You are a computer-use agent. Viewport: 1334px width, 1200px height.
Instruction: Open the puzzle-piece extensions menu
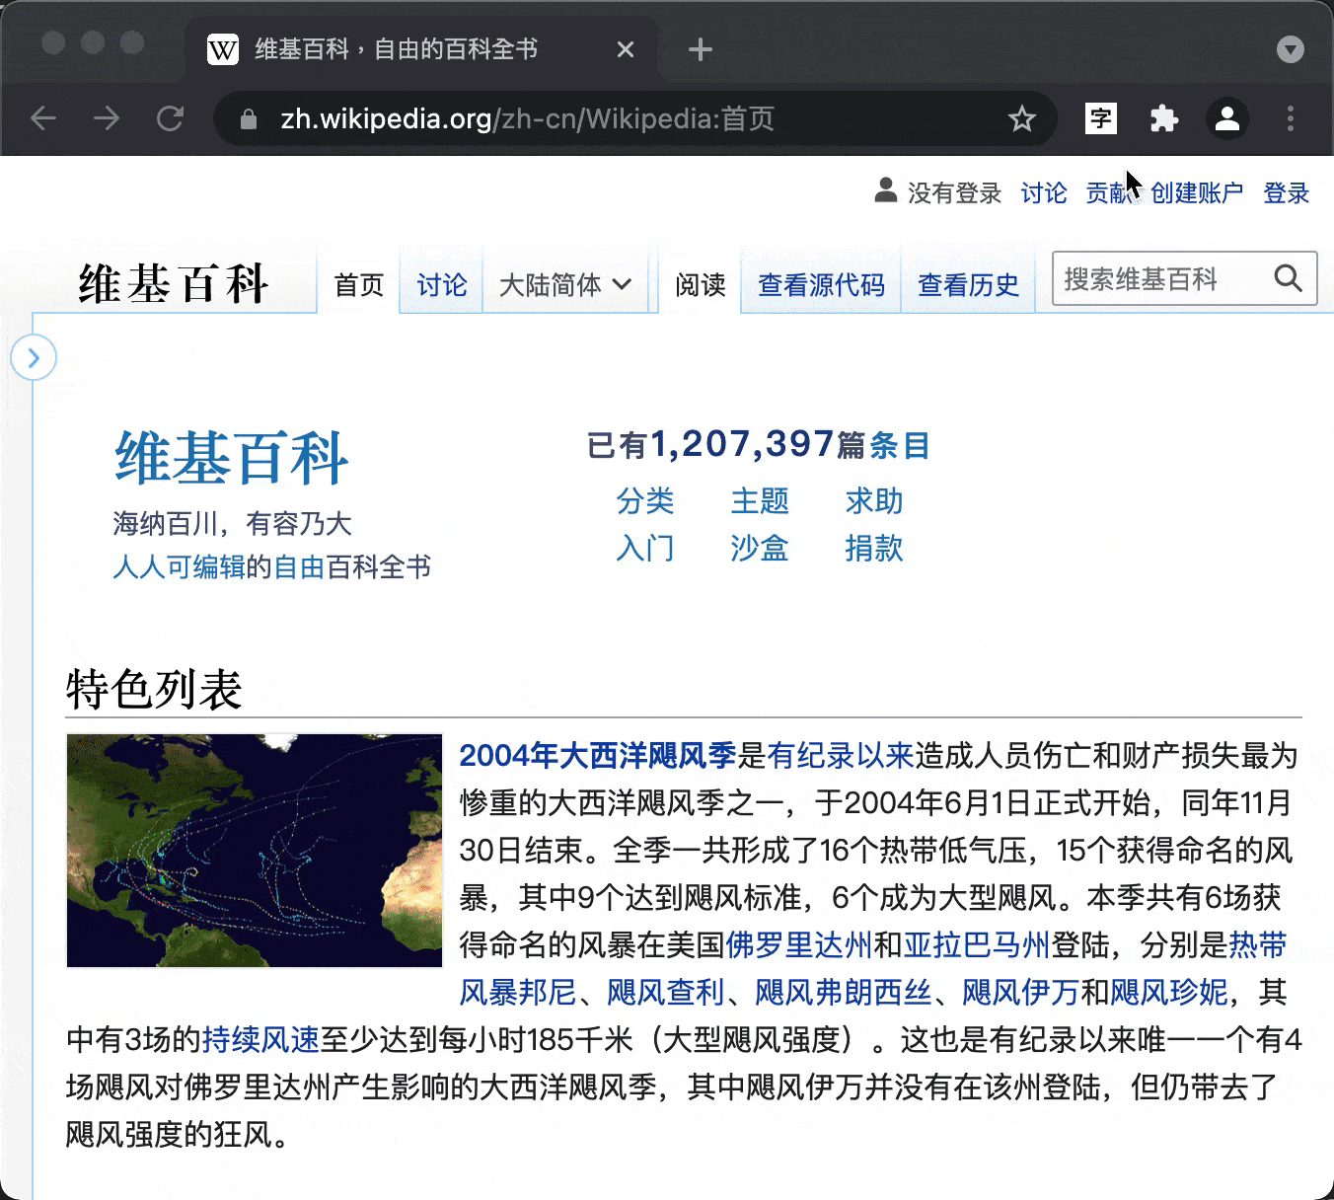pyautogui.click(x=1164, y=119)
